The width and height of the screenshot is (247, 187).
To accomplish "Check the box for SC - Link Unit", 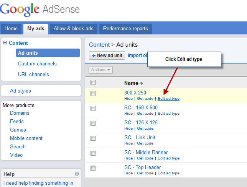I will coord(93,138).
